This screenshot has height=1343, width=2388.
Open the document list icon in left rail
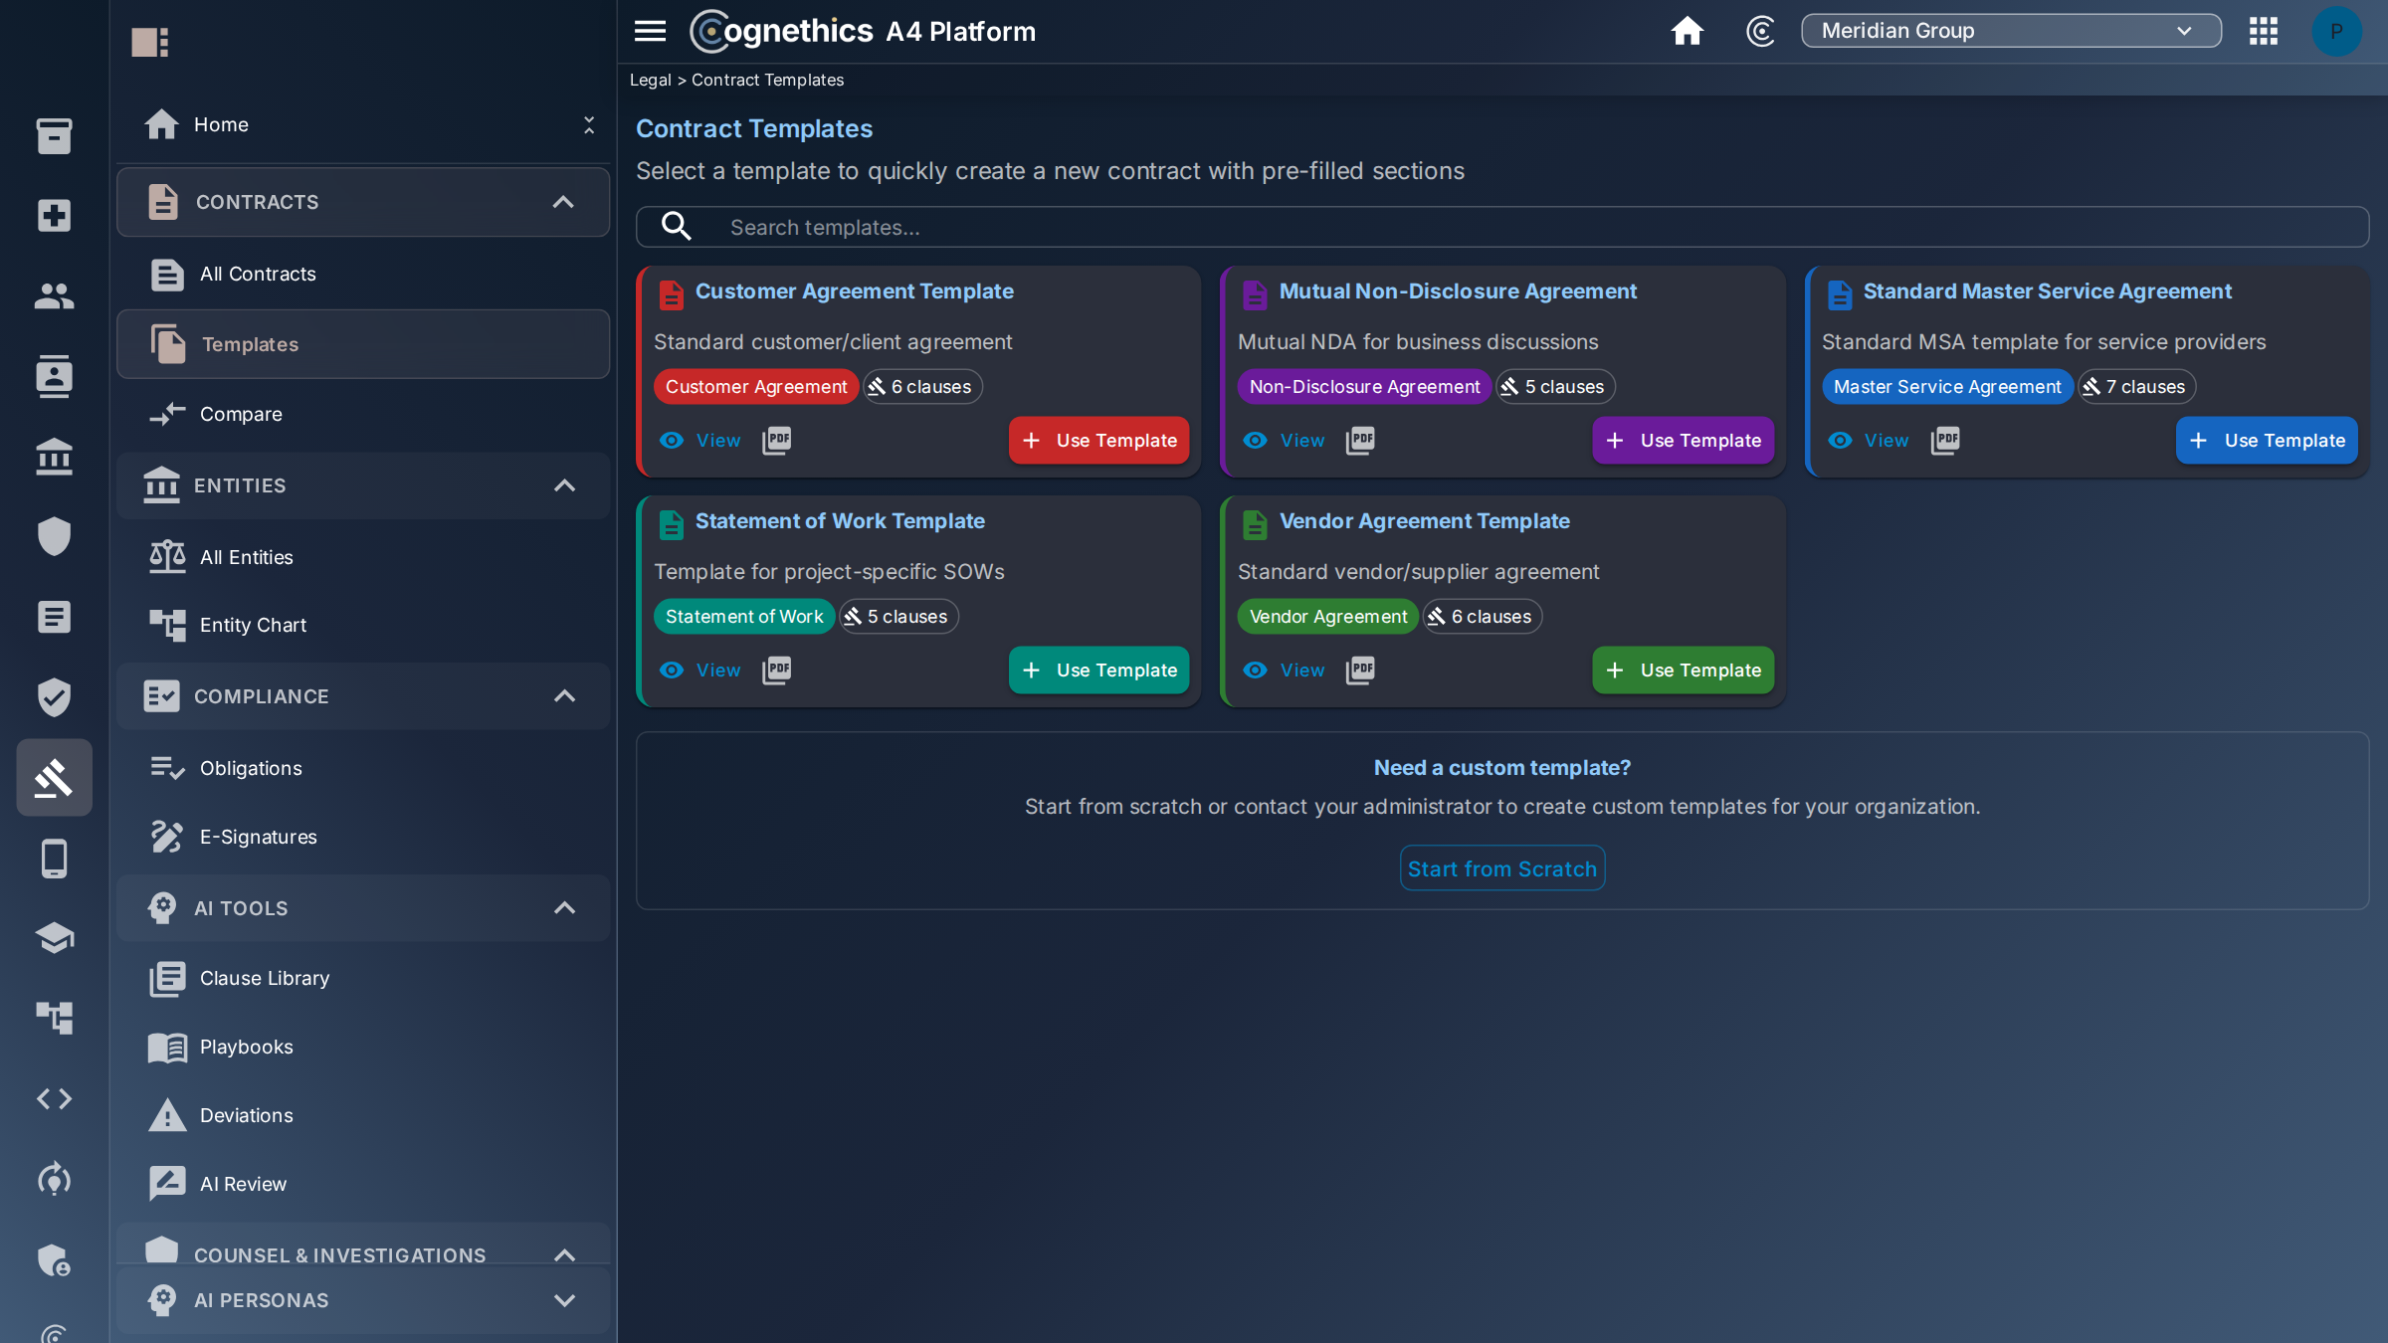tap(54, 617)
